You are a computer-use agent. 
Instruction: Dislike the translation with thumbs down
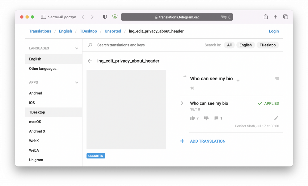[x=206, y=118]
